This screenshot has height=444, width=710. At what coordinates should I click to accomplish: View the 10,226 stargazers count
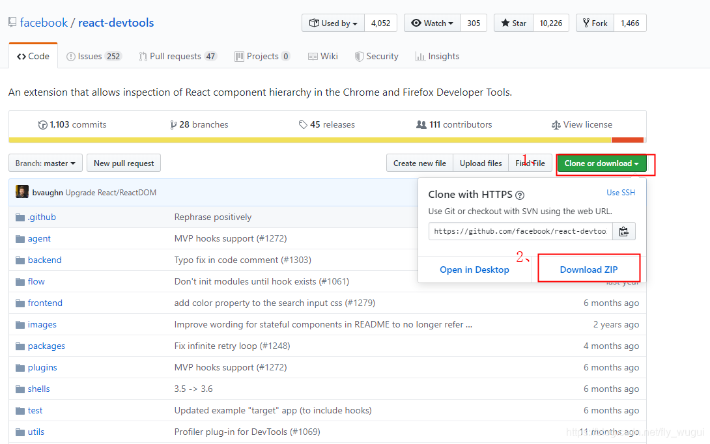click(x=551, y=23)
